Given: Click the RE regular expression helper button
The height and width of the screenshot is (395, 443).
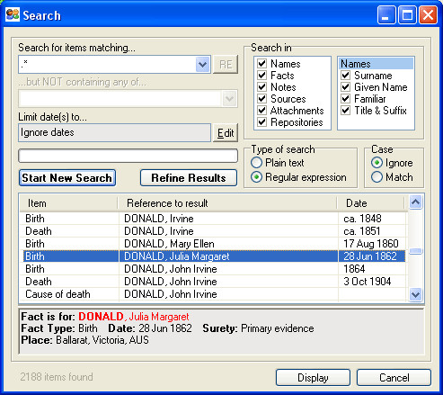Looking at the screenshot, I should tap(226, 64).
